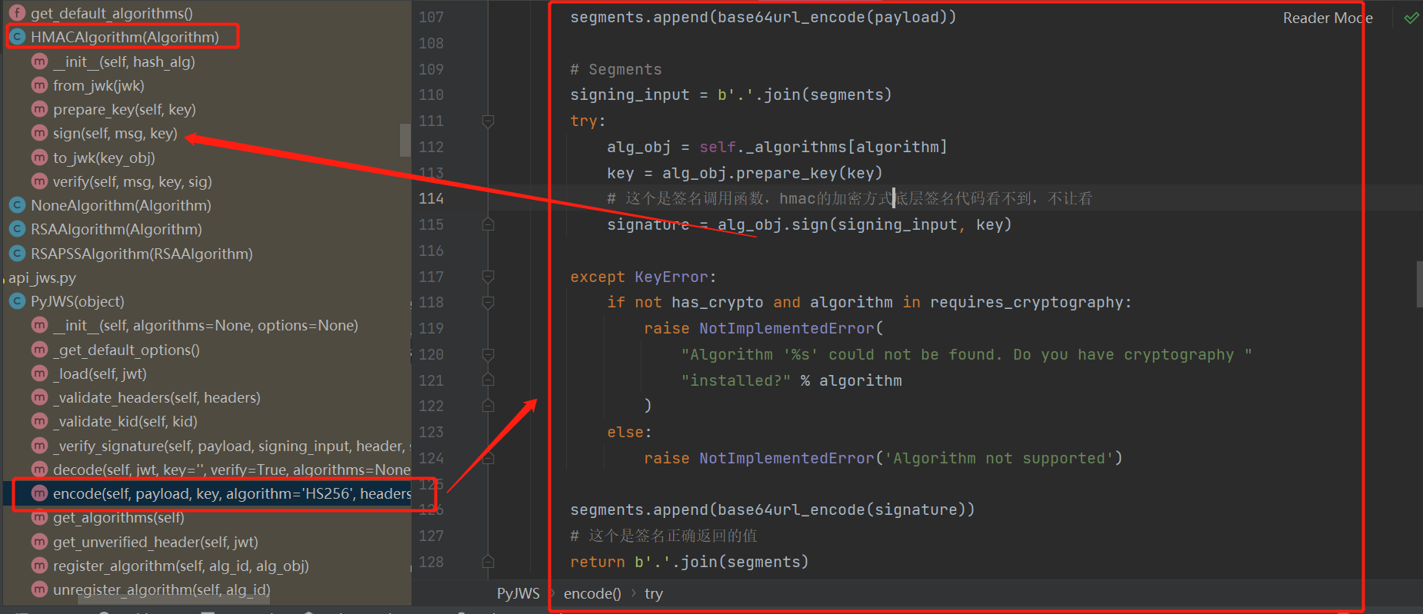Click the method icon beside to_jwk(key_obj)
The image size is (1423, 614).
coord(39,158)
